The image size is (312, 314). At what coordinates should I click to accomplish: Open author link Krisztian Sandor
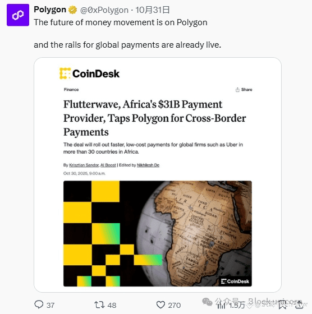point(84,165)
